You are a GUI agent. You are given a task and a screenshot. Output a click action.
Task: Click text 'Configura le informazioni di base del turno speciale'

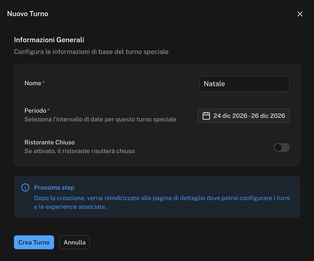(91, 52)
